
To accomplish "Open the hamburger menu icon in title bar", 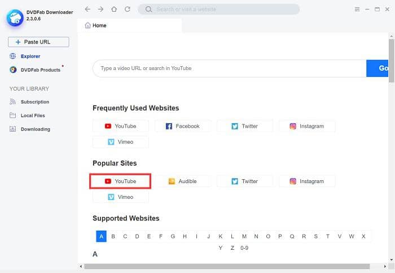I will tap(357, 9).
